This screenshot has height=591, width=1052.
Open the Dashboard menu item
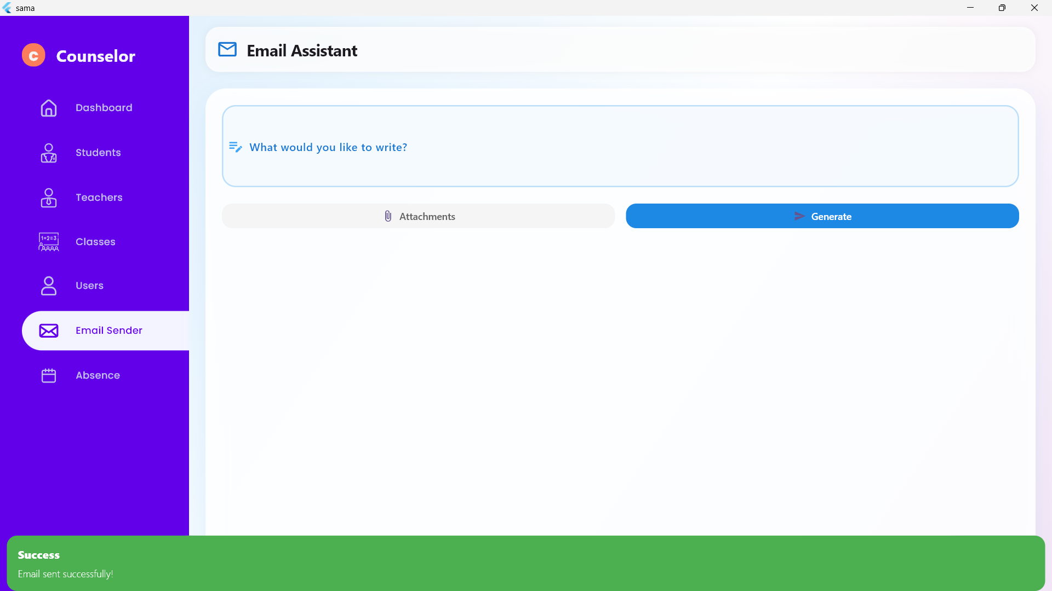(x=104, y=108)
